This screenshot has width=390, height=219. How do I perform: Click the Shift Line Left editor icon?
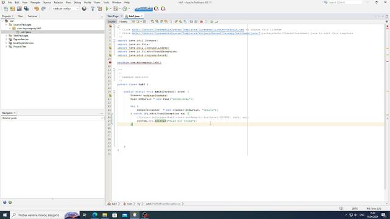(x=191, y=22)
